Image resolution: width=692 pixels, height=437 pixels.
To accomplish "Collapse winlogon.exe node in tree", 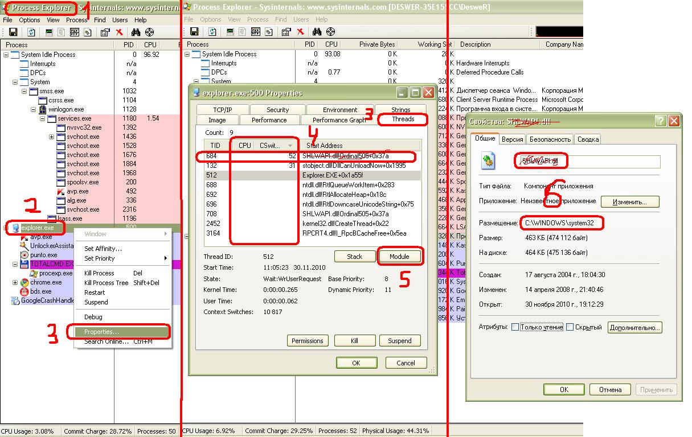I will pyautogui.click(x=34, y=109).
